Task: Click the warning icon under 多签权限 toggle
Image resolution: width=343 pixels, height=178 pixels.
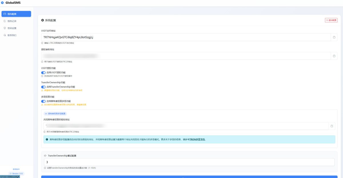Action: (42, 105)
